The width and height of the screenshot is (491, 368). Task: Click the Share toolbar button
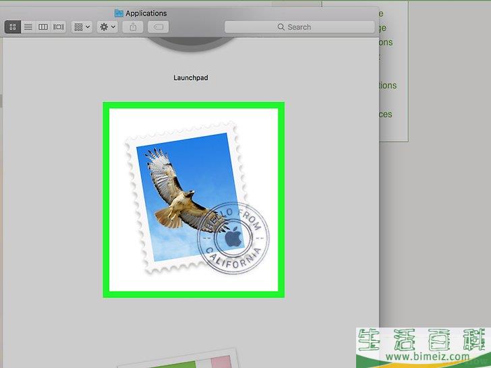coord(133,27)
